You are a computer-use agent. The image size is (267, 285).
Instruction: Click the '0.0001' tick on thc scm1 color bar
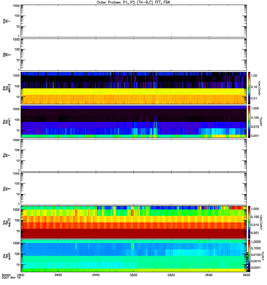pos(256,268)
